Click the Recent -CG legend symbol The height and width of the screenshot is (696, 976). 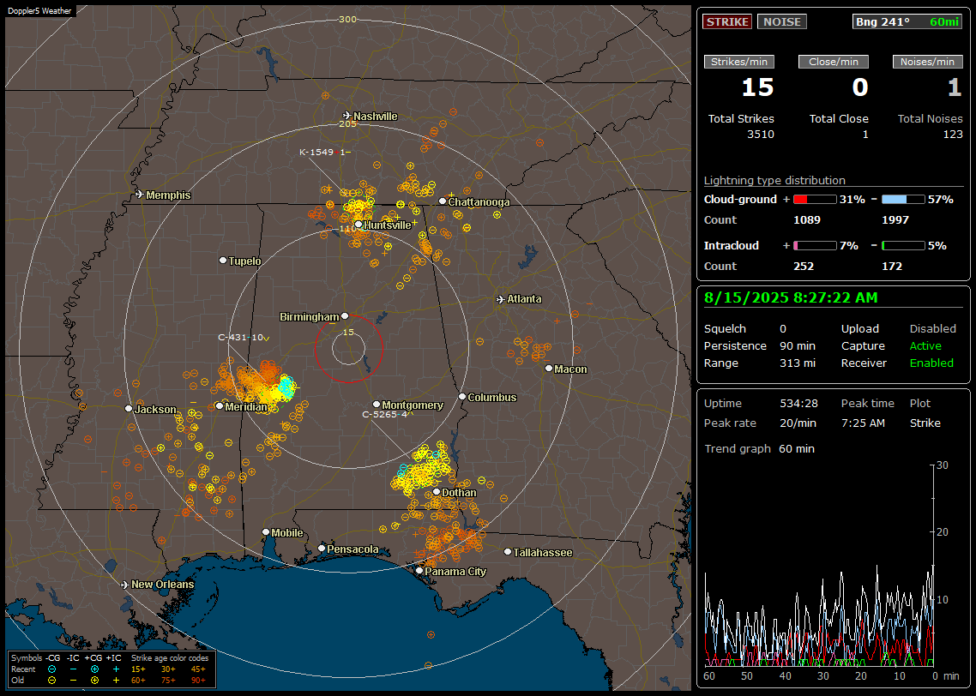[52, 669]
